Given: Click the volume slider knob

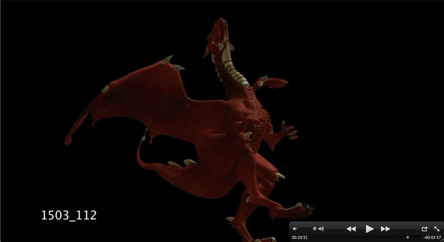Looking at the screenshot, I should [x=315, y=229].
